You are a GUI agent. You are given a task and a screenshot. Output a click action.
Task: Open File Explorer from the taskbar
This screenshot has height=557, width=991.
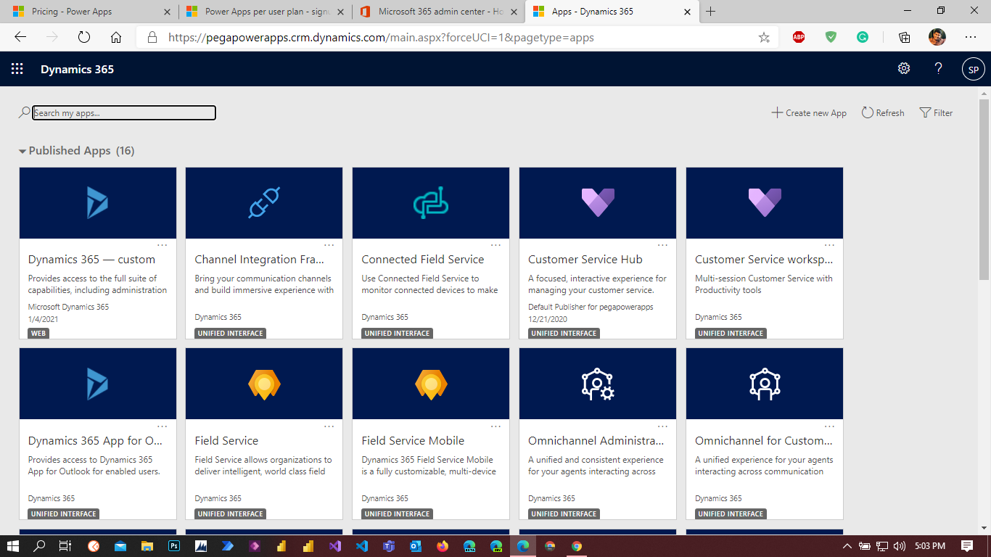(x=147, y=546)
